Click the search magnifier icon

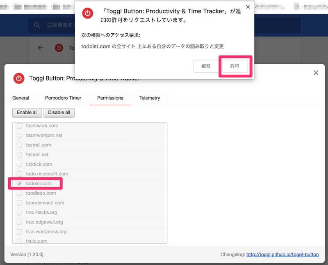click(37, 25)
